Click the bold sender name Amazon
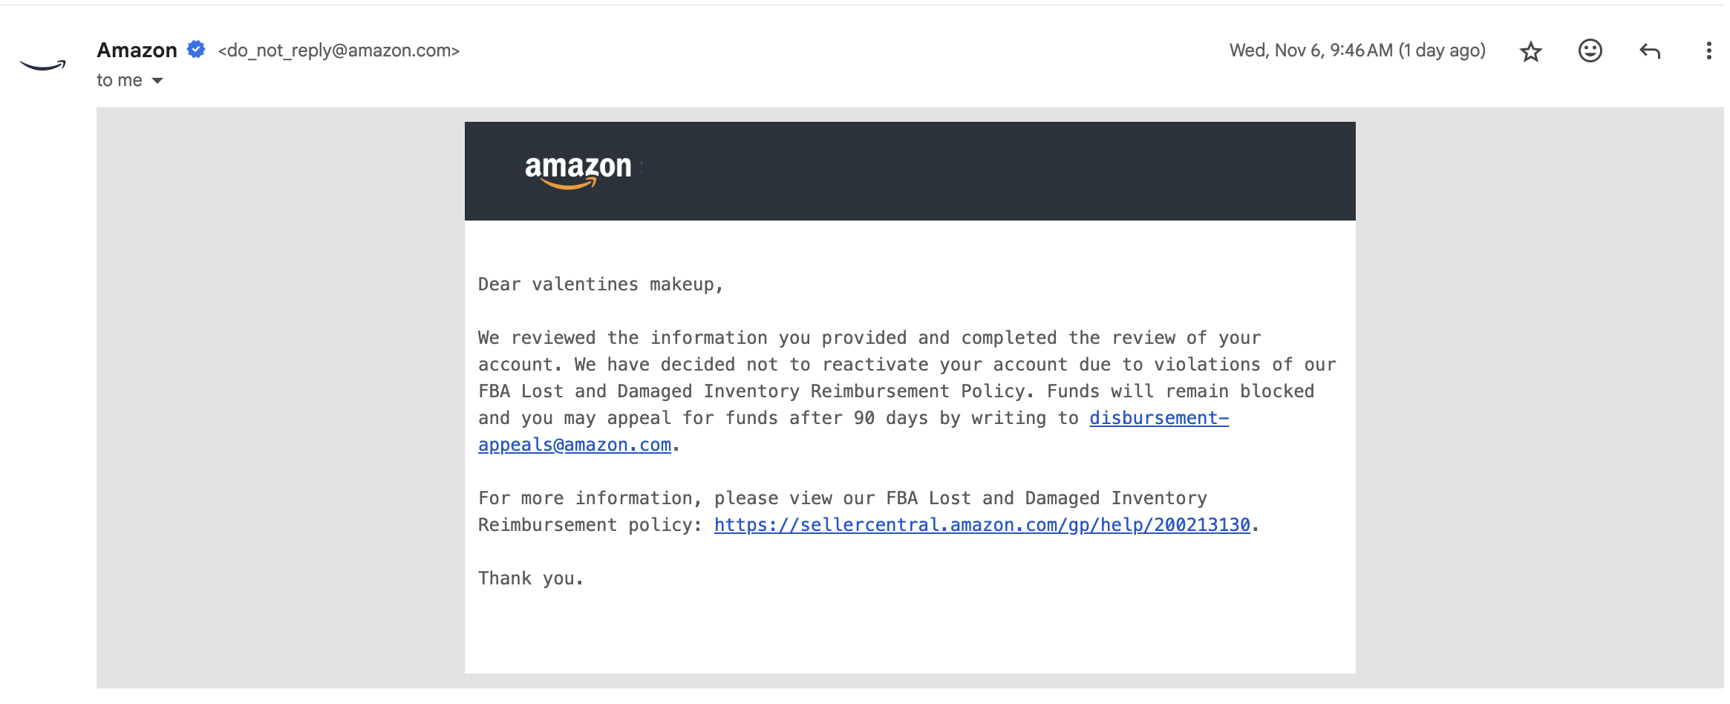 point(137,50)
